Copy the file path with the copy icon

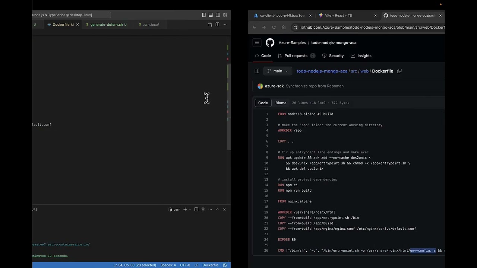tap(399, 71)
